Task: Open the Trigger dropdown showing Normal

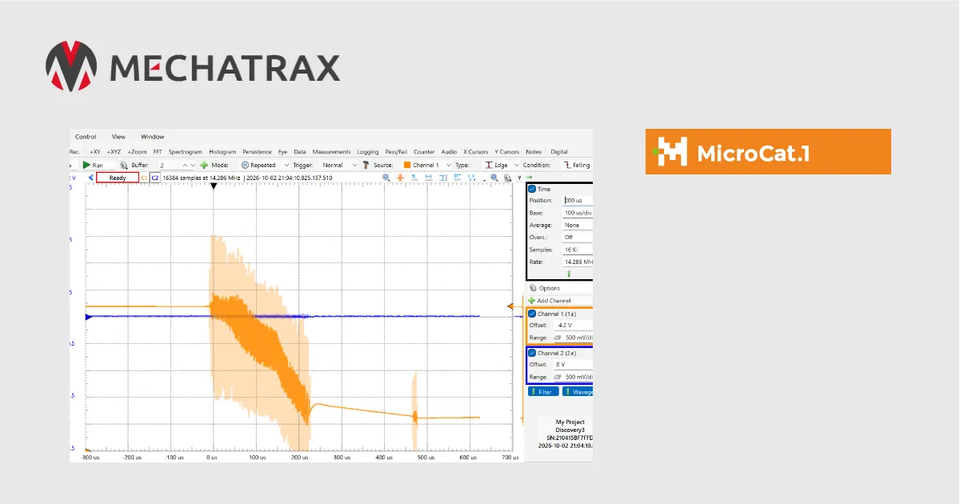Action: click(337, 165)
